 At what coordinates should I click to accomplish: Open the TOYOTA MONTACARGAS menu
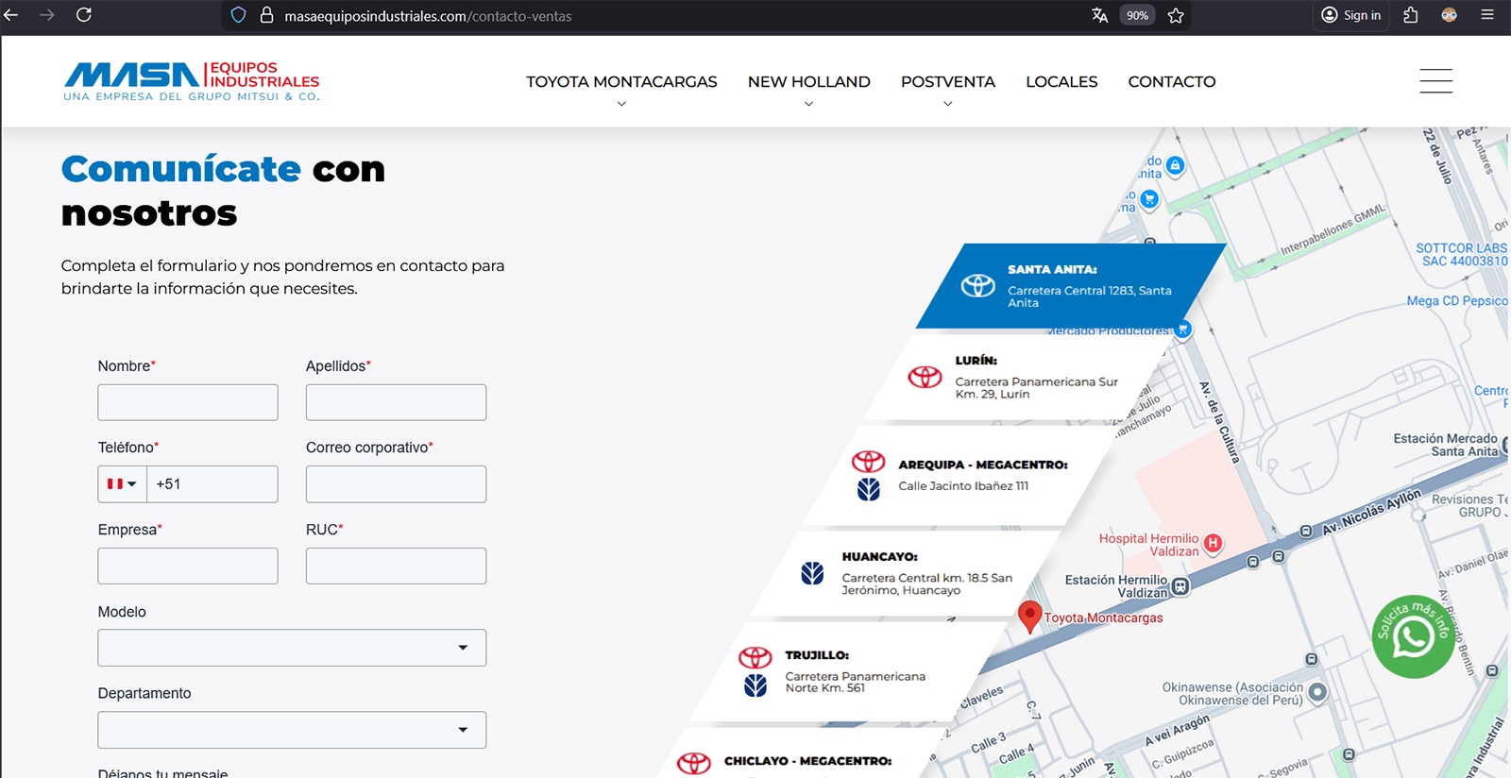621,82
